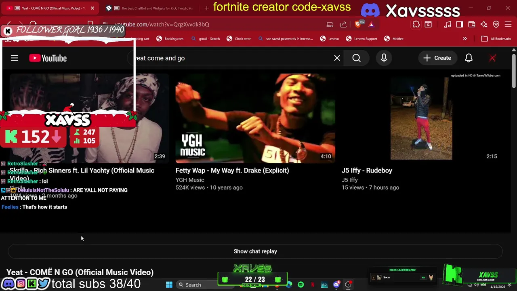Open Netflix from the taskbar

(313, 285)
